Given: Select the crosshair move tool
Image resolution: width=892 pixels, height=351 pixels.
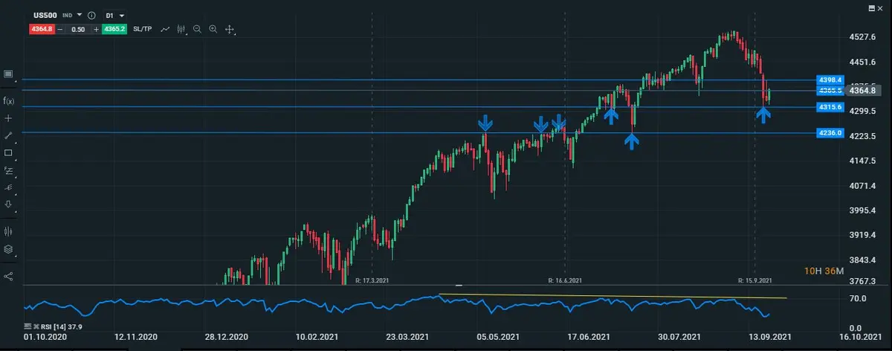Looking at the screenshot, I should pos(230,29).
